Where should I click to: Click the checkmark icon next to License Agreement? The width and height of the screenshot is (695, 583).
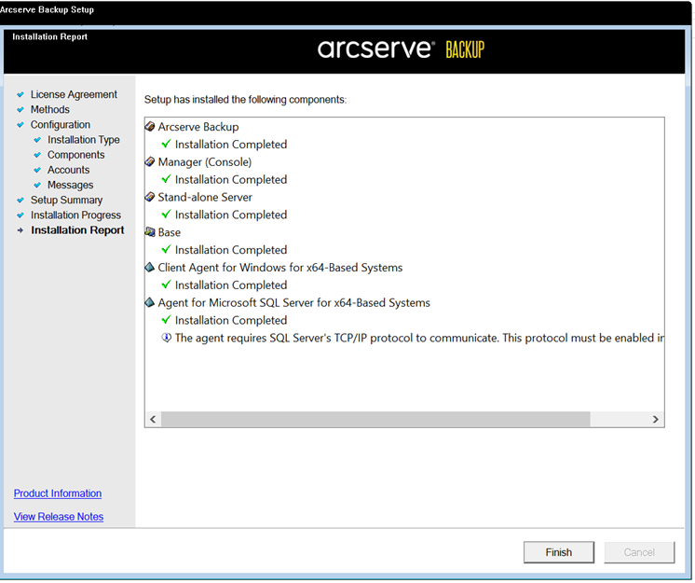click(x=20, y=94)
